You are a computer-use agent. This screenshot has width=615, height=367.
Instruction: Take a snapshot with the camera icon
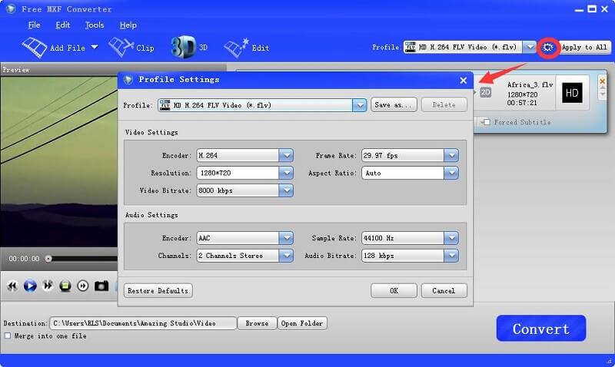click(x=101, y=286)
